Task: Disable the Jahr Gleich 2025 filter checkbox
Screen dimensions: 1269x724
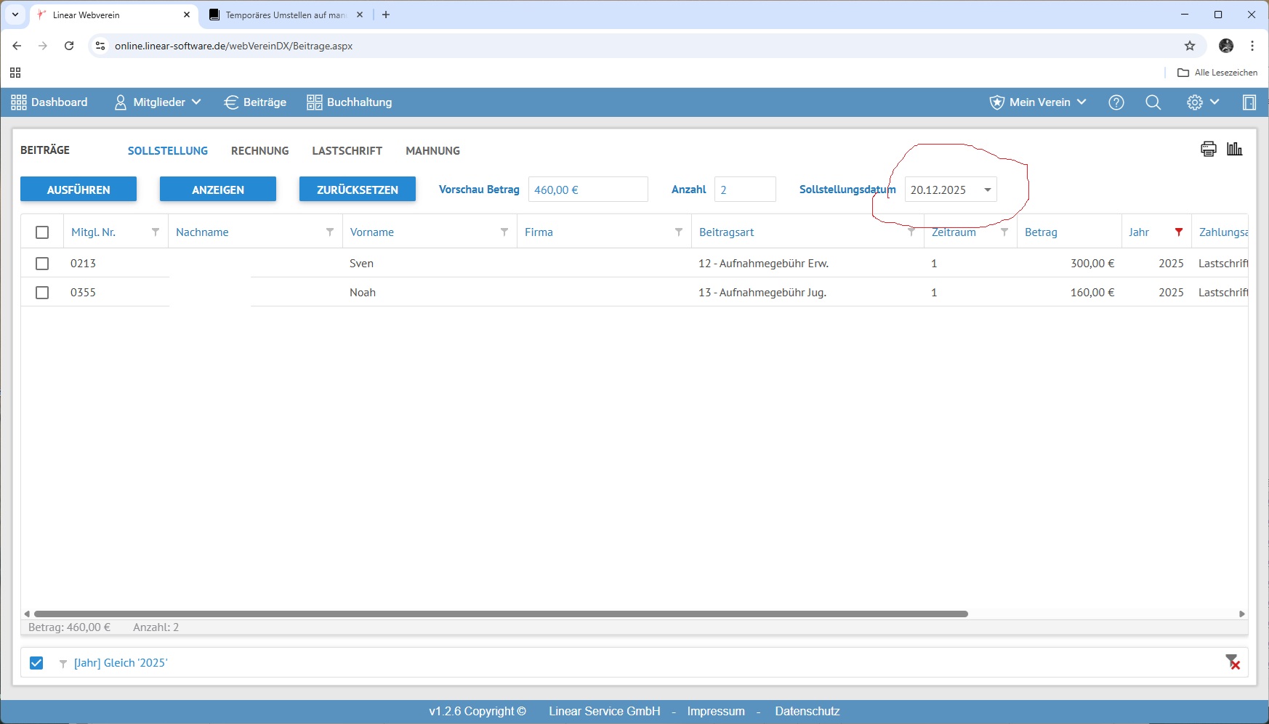Action: click(x=36, y=663)
